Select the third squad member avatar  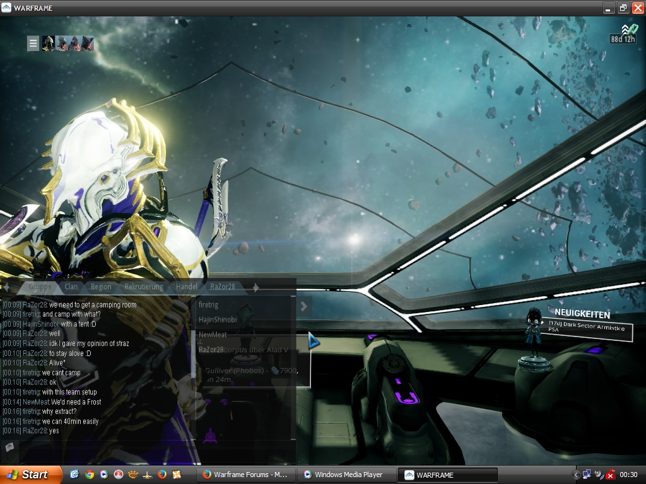74,43
